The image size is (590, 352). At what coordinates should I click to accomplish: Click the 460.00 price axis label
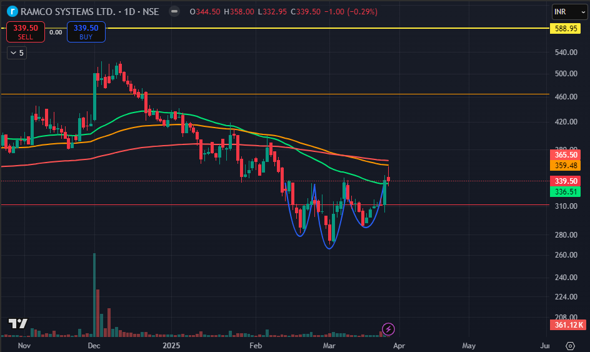566,97
